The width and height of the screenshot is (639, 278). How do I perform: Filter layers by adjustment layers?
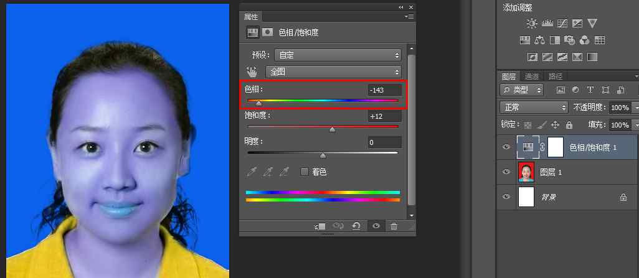[x=575, y=90]
